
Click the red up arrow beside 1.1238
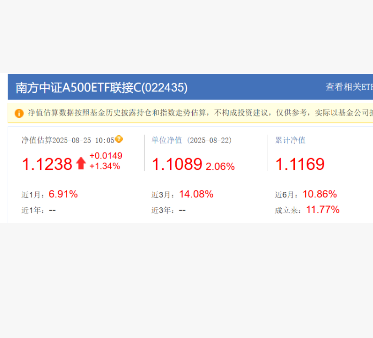tap(81, 164)
